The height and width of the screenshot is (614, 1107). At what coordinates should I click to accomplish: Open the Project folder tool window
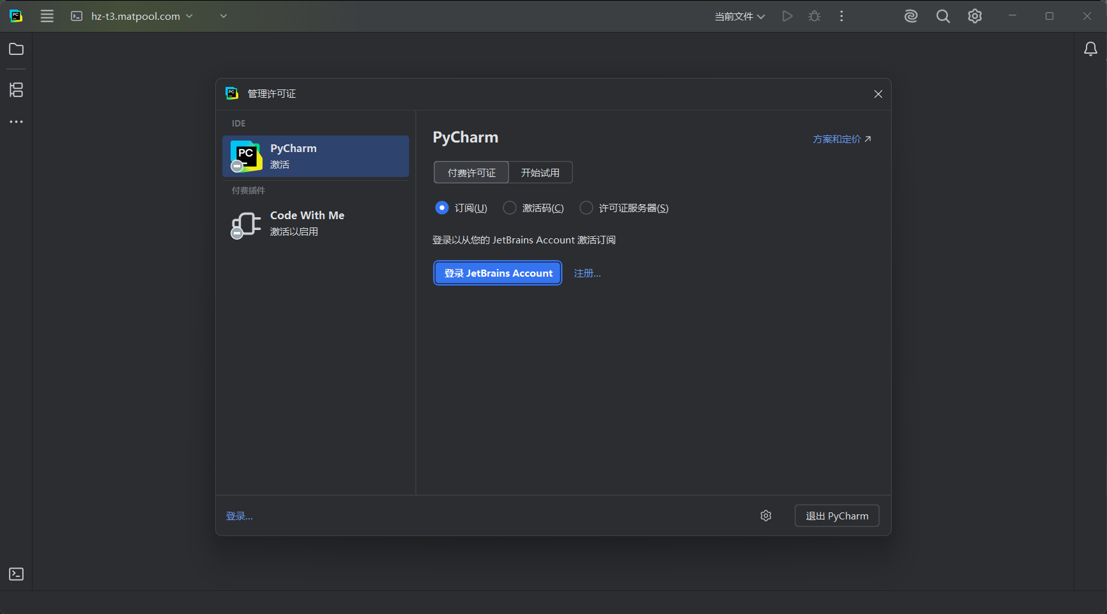coord(17,49)
